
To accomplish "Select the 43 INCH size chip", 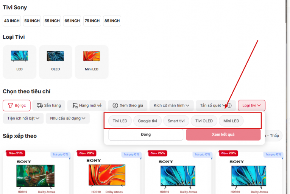I will click(12, 21).
